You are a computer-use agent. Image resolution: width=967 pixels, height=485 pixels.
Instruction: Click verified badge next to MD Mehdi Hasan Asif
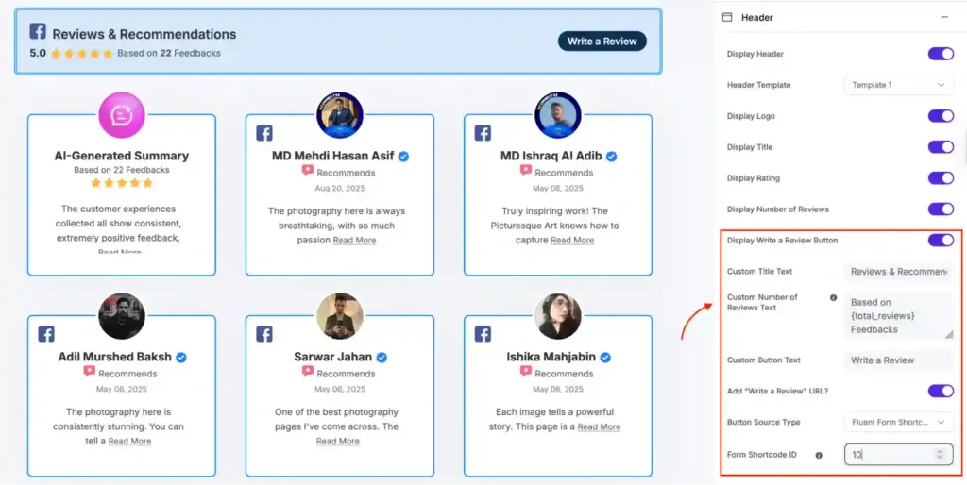(x=403, y=157)
